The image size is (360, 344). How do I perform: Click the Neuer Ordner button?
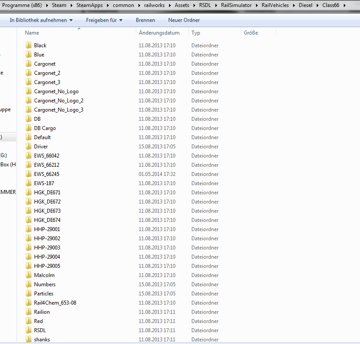(x=184, y=20)
